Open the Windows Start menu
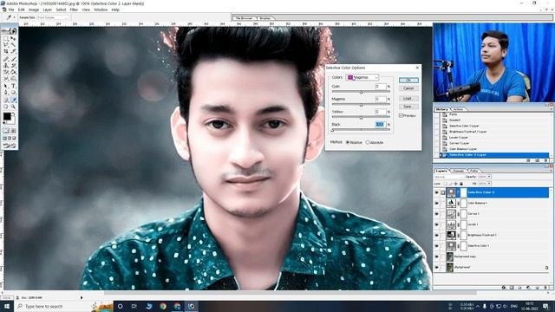 [7, 306]
